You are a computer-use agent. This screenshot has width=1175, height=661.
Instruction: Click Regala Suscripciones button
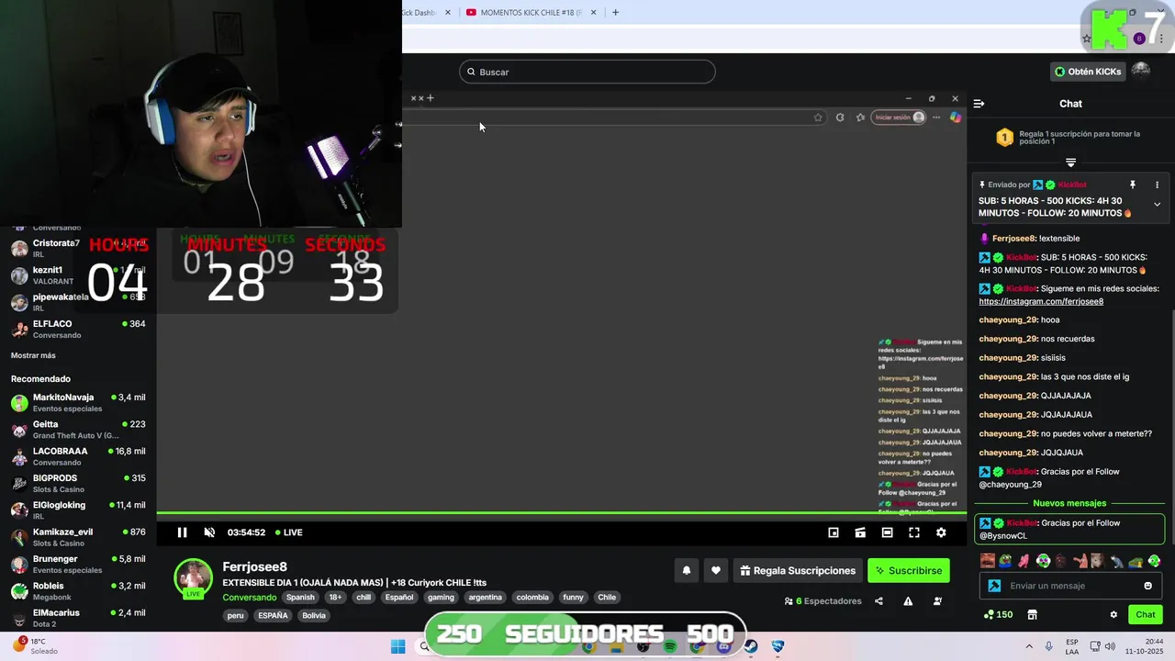pos(797,570)
